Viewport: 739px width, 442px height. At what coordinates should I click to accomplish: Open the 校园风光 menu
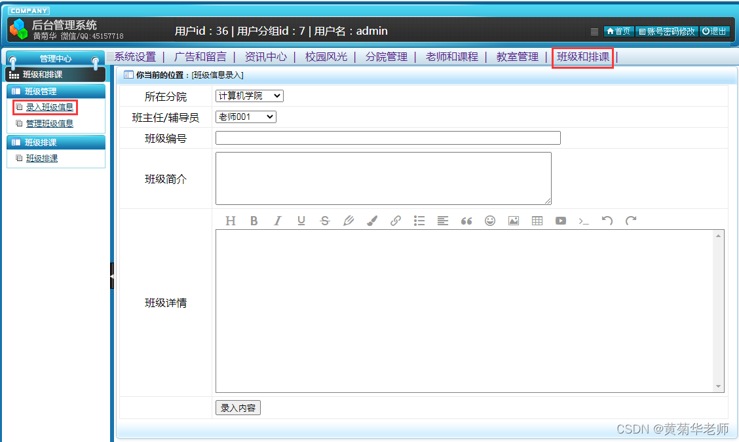326,57
